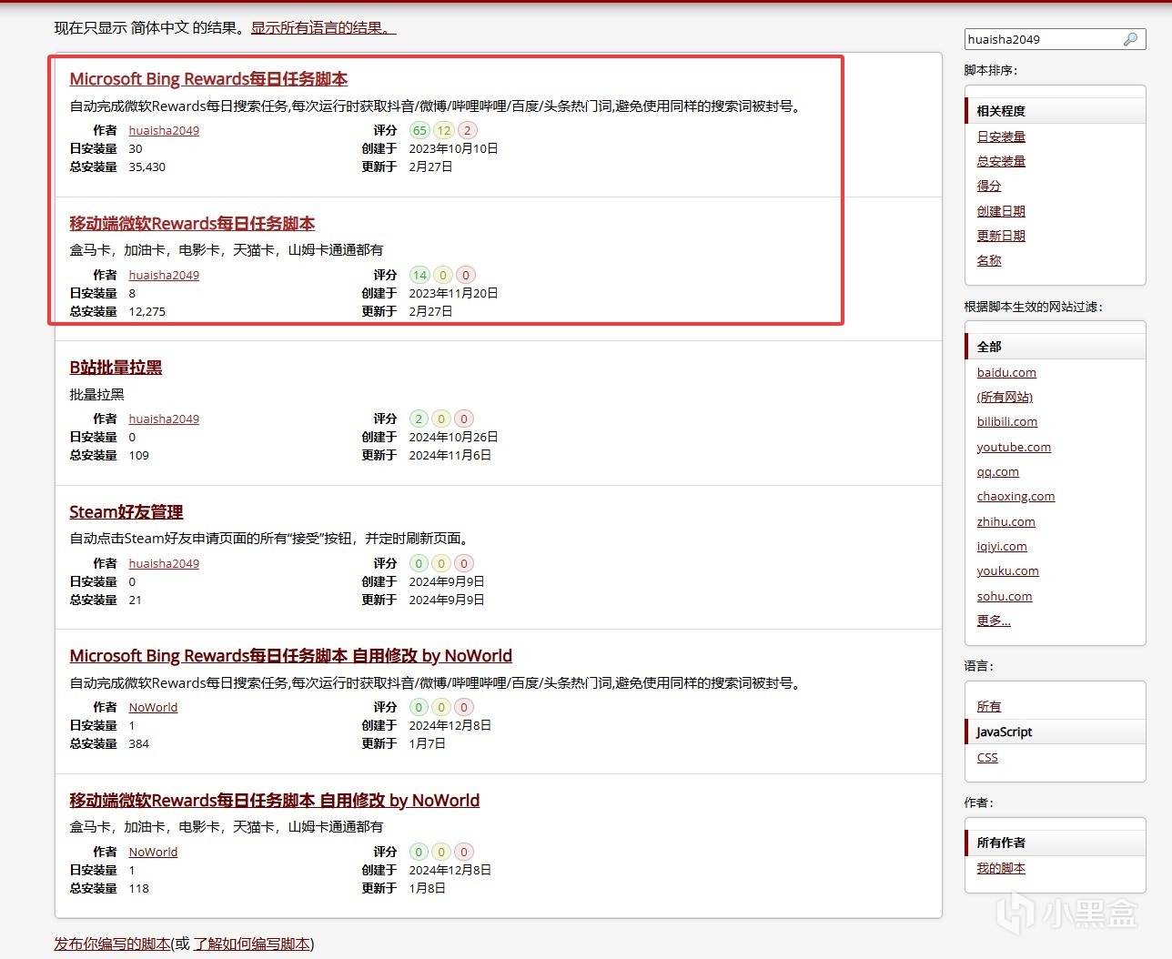Expand the 更多... site list
The width and height of the screenshot is (1172, 959).
[994, 621]
